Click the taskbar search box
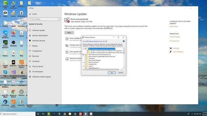 click(18, 114)
